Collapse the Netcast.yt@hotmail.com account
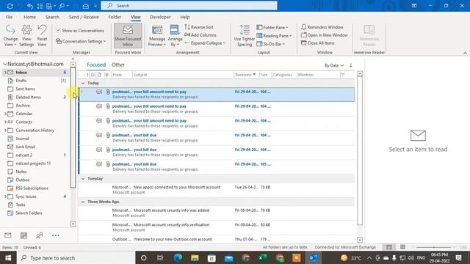 [x=5, y=64]
